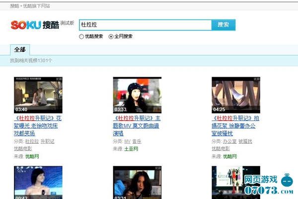Open the 拍摄花絮 徐静蕾办公室被骚扰 title link
Screen dimensions: 298x199
(236, 126)
